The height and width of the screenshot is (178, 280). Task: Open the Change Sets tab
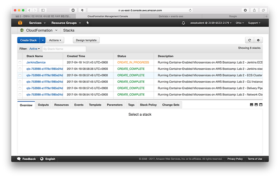pyautogui.click(x=171, y=105)
